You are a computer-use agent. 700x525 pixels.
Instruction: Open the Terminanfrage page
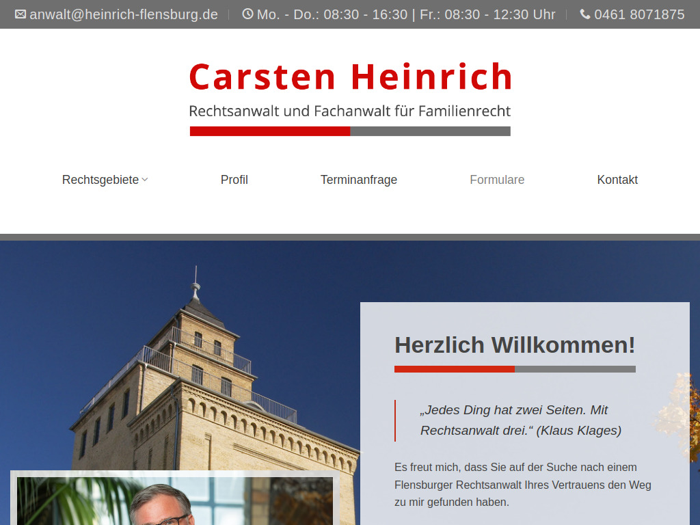coord(359,180)
